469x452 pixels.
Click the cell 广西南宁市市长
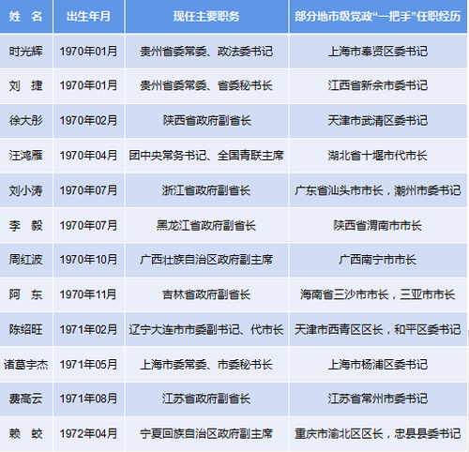click(x=378, y=260)
